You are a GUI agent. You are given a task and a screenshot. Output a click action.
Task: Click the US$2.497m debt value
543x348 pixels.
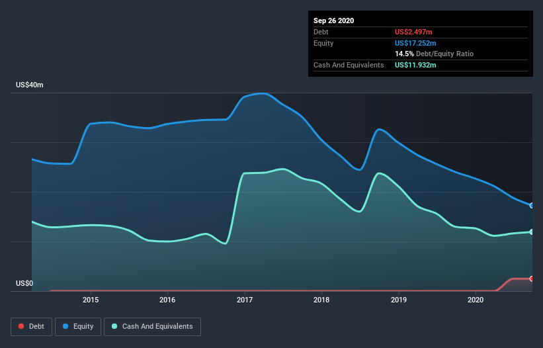pos(413,32)
